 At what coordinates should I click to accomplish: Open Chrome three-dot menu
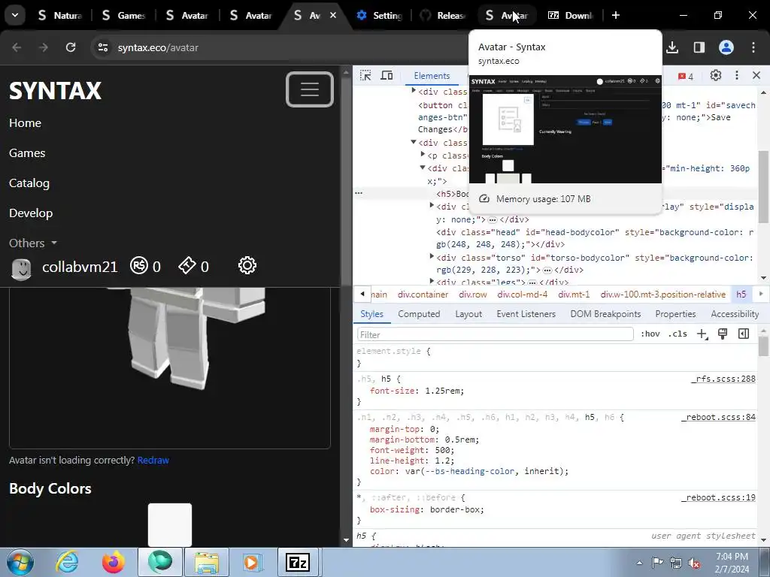(x=753, y=47)
